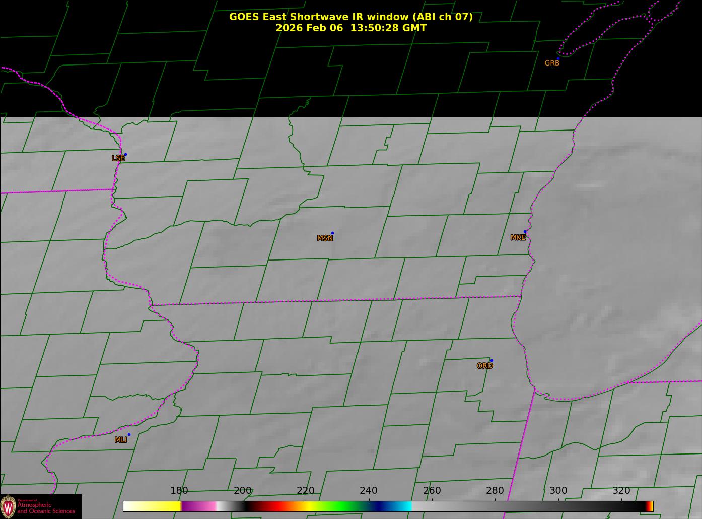The width and height of the screenshot is (702, 519).
Task: Click the ORD station label
Action: click(x=484, y=366)
